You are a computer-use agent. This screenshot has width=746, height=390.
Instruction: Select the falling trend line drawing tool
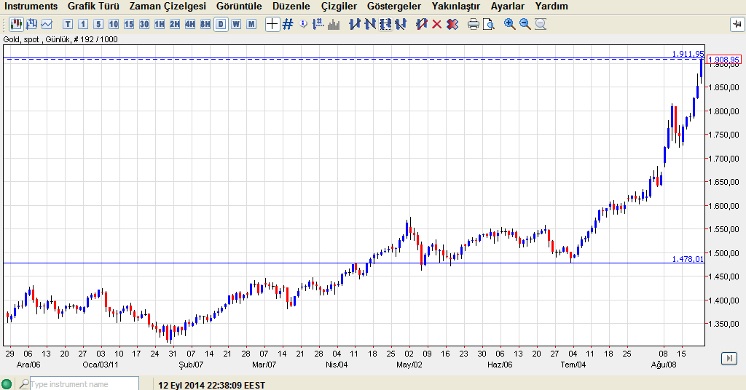click(x=370, y=24)
